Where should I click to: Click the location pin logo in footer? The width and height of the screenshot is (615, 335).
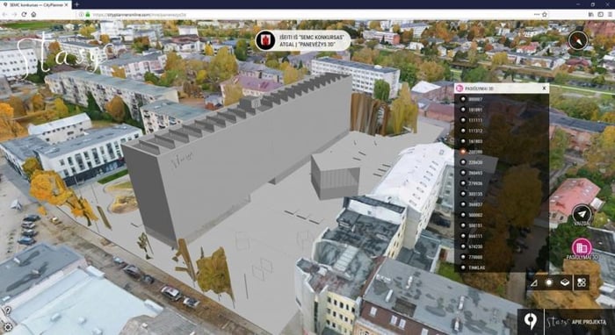(531, 322)
